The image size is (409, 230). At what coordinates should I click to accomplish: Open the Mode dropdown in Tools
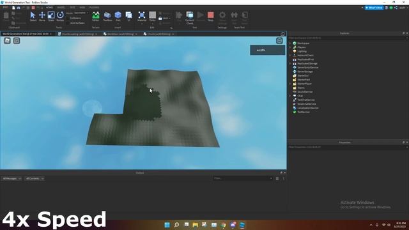81,13
